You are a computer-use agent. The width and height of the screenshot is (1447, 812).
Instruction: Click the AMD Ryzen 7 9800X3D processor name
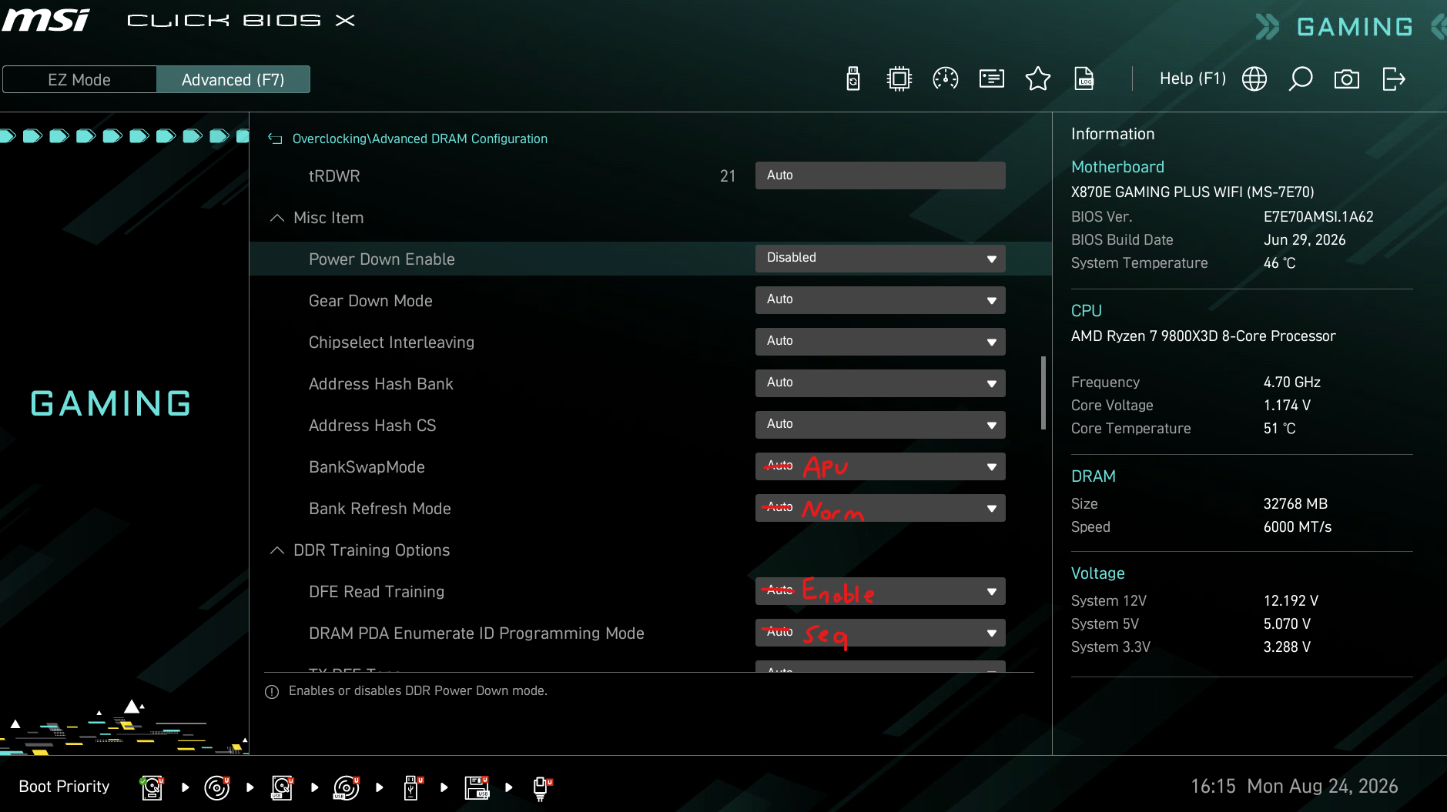pyautogui.click(x=1203, y=336)
